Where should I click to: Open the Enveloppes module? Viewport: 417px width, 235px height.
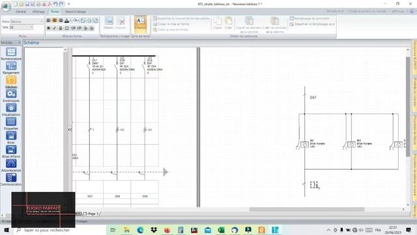click(11, 96)
